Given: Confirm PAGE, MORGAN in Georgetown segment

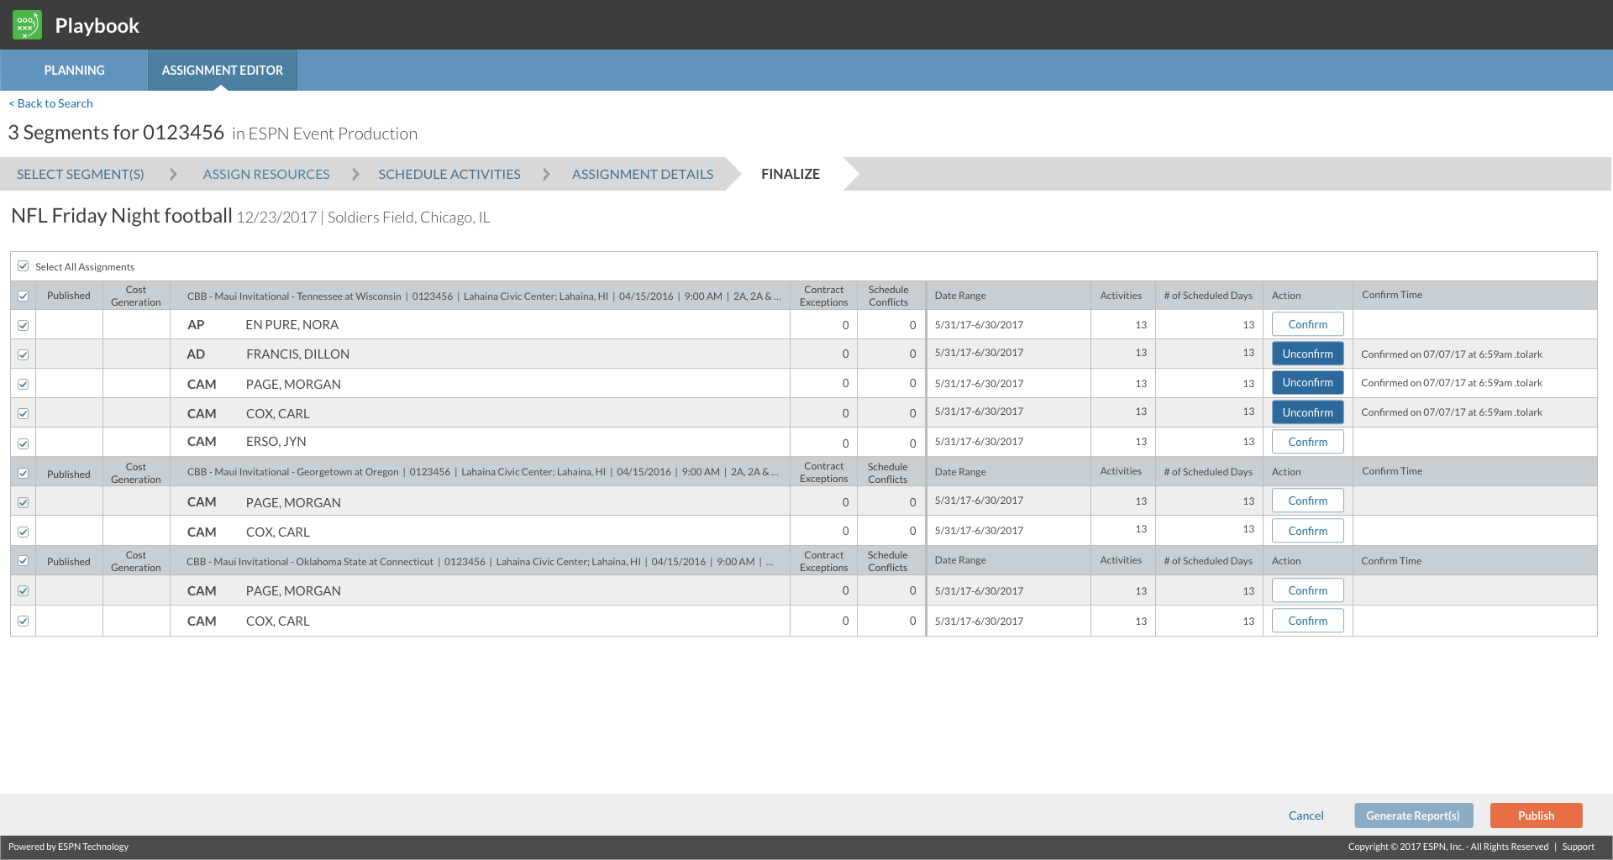Looking at the screenshot, I should click(x=1307, y=501).
